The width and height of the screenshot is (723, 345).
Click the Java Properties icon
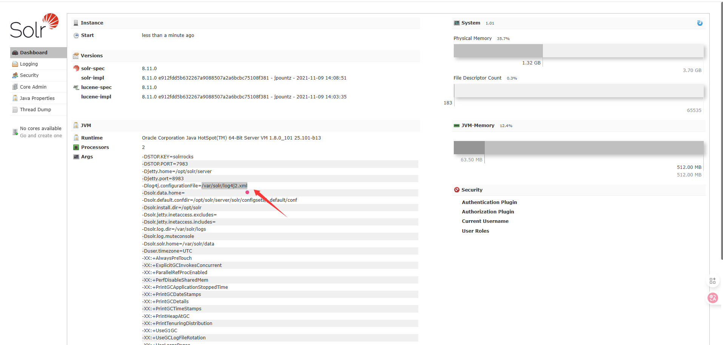(x=15, y=98)
